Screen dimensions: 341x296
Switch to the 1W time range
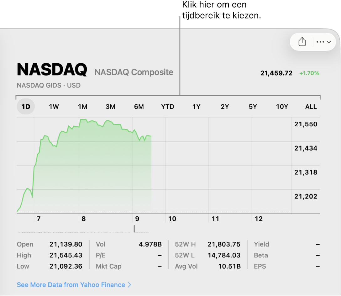pos(54,107)
